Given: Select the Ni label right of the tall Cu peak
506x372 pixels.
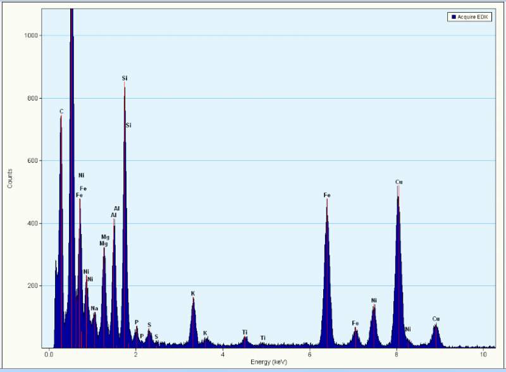Looking at the screenshot, I should pyautogui.click(x=408, y=329).
